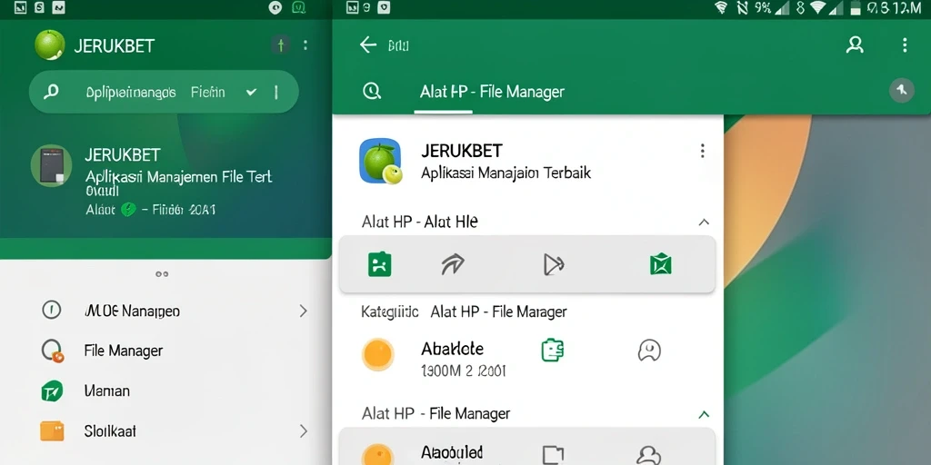Click the share arrow in action bar
This screenshot has height=465, width=931.
tap(453, 264)
